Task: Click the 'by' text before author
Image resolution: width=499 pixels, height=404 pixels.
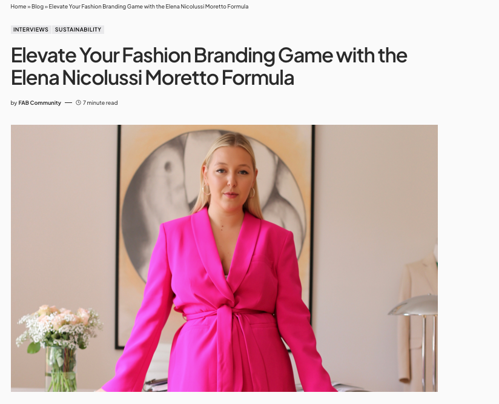Action: click(14, 103)
